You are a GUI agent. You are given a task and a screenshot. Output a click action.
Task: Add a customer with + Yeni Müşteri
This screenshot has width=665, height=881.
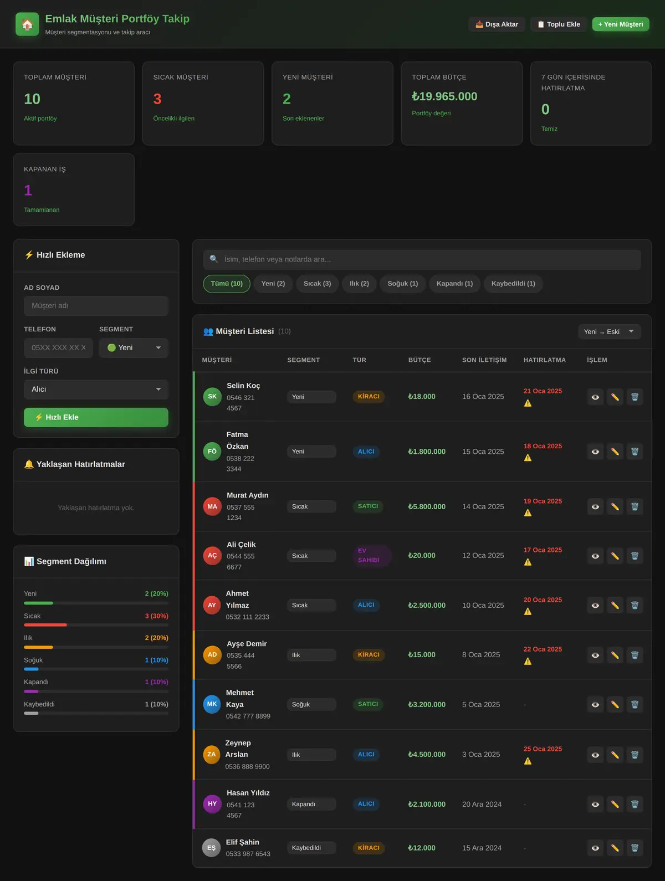(x=621, y=24)
